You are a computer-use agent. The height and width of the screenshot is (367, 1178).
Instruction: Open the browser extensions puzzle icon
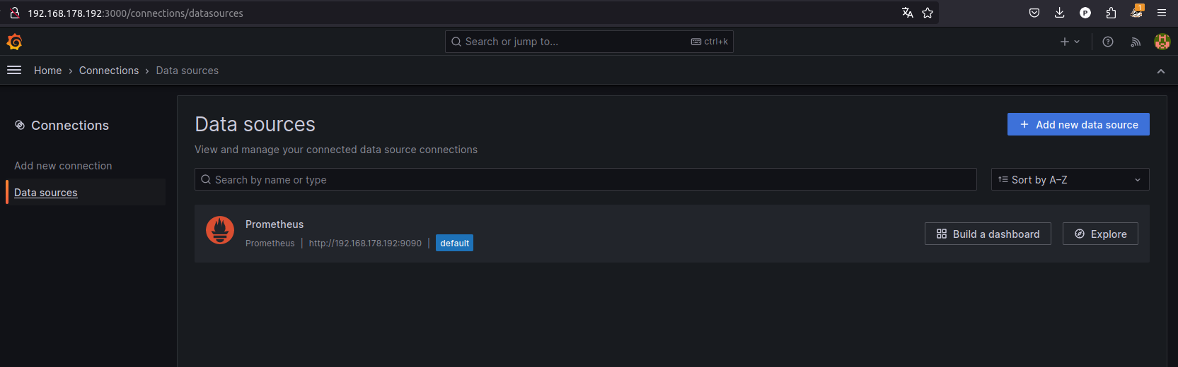click(x=1111, y=13)
